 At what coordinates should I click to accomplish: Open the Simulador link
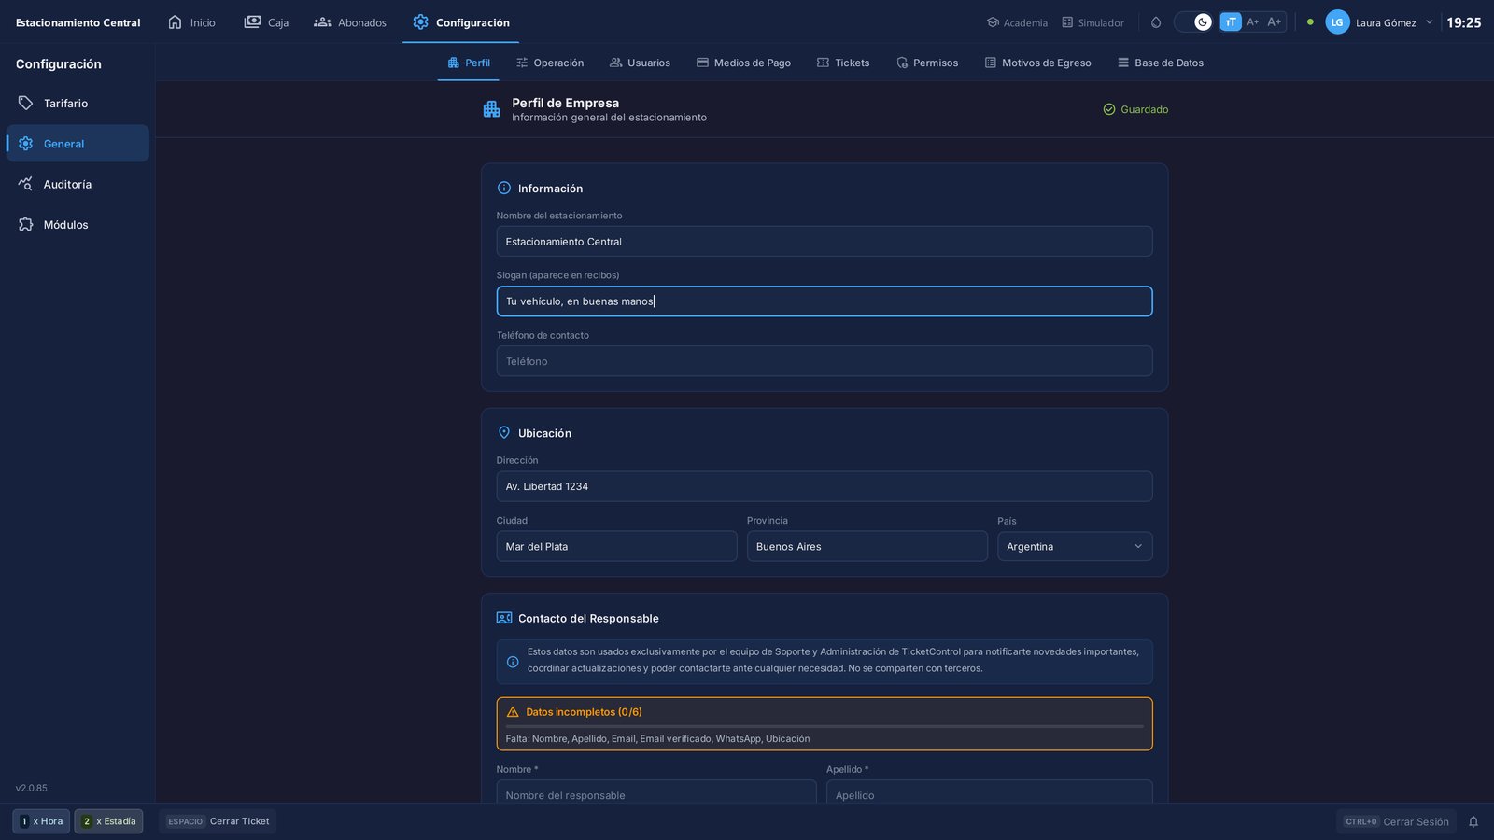pos(1092,22)
